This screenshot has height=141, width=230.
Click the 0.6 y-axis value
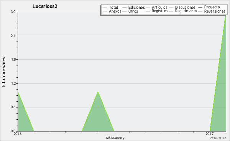click(13, 107)
